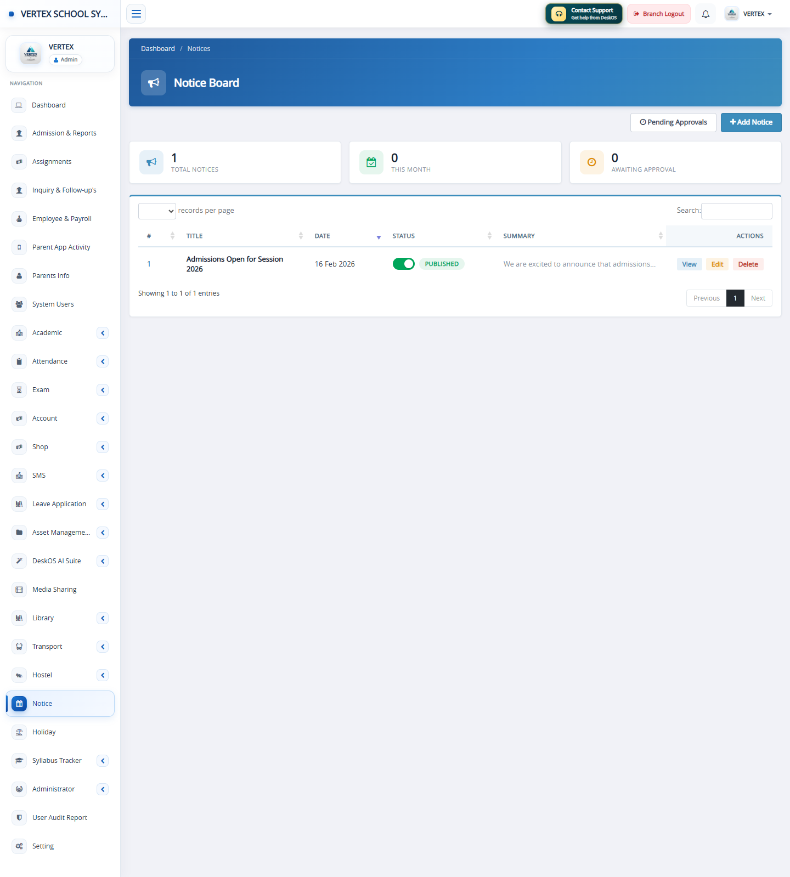Click the Awaiting Approval clock icon
790x877 pixels.
(x=592, y=162)
